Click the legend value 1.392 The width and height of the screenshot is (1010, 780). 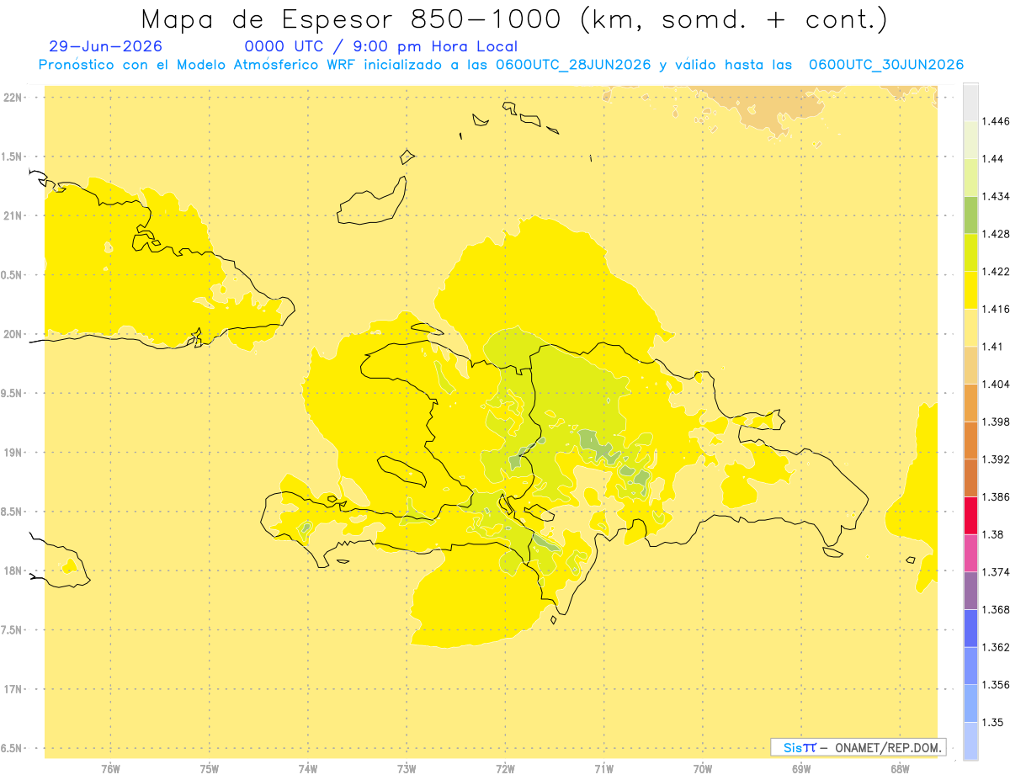tap(995, 459)
